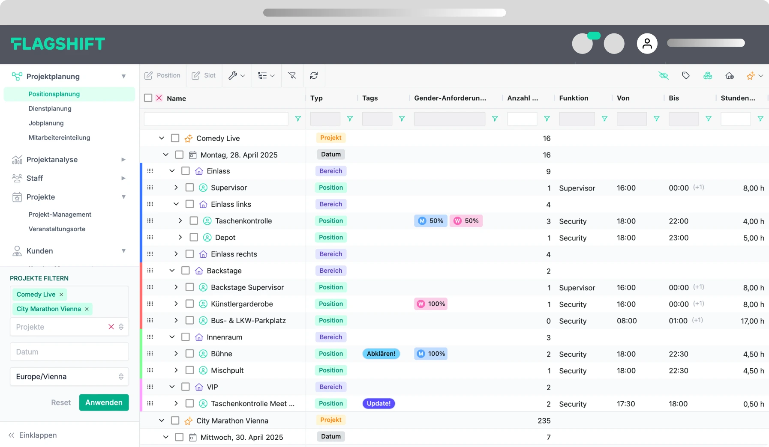Click the drag handle on Einlass row
769x447 pixels.
[150, 171]
